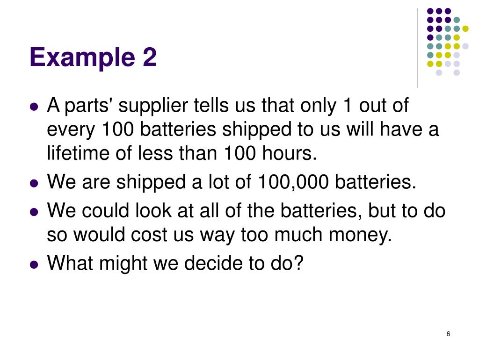Screen dimensions: 479x359
Task: Click the first bullet point dot
Action: click(34, 107)
